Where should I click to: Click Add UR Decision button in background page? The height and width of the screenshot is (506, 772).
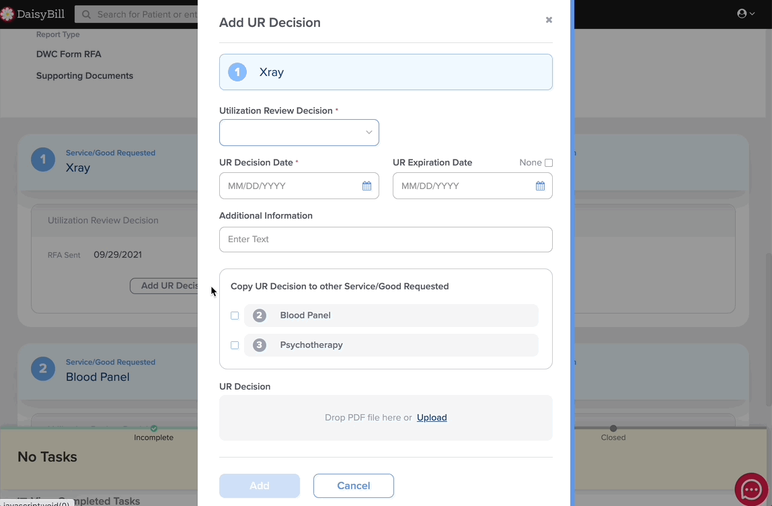coord(164,286)
